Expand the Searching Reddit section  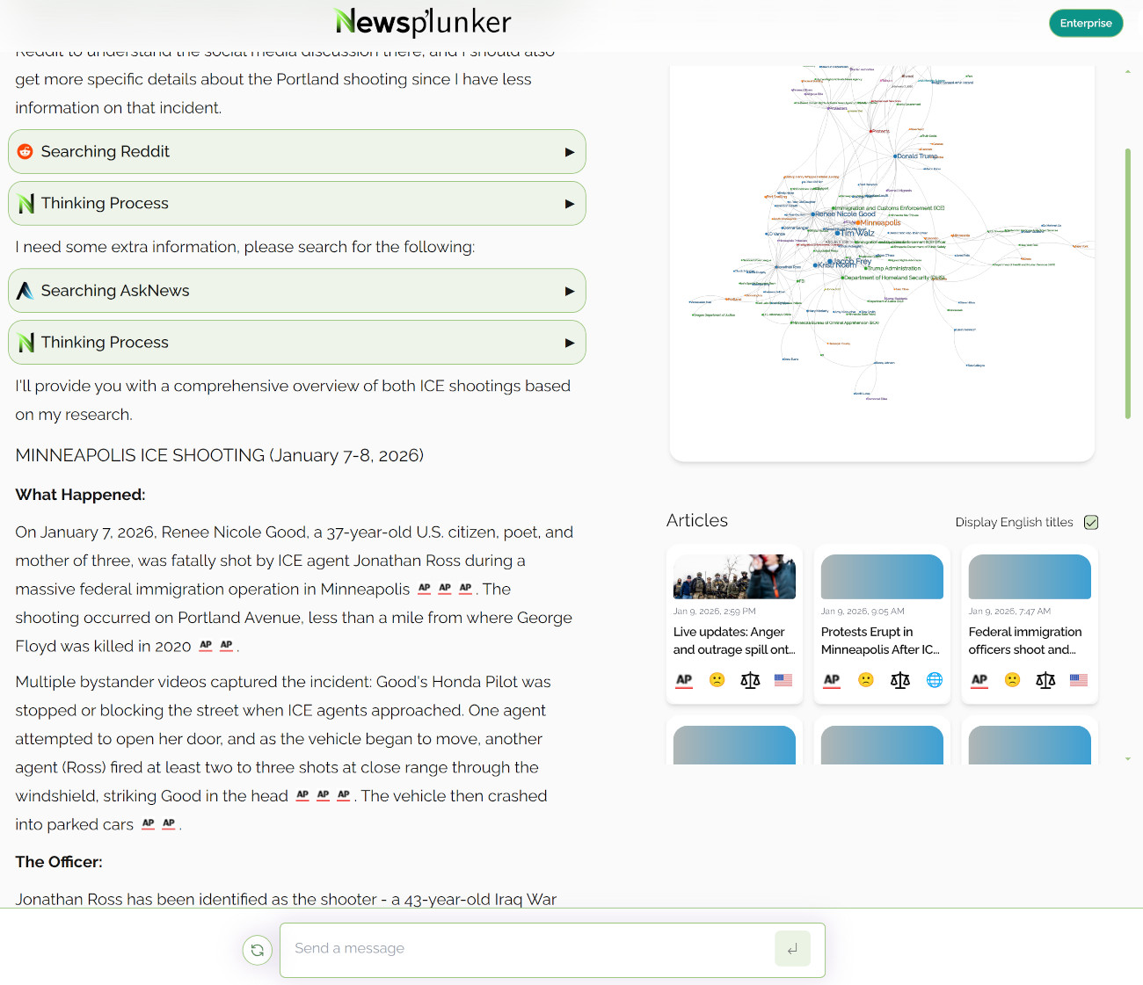point(297,152)
